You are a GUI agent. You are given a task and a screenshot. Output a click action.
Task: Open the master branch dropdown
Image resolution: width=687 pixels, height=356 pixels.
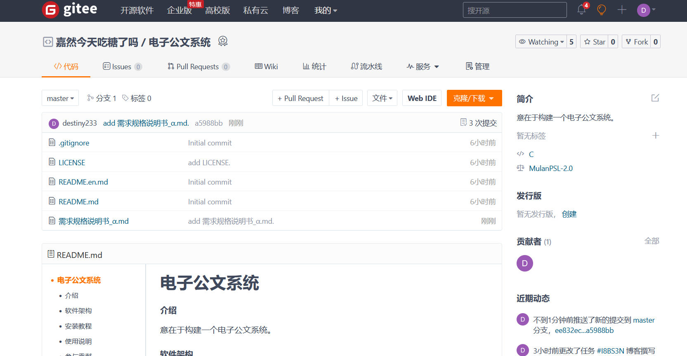coord(60,98)
